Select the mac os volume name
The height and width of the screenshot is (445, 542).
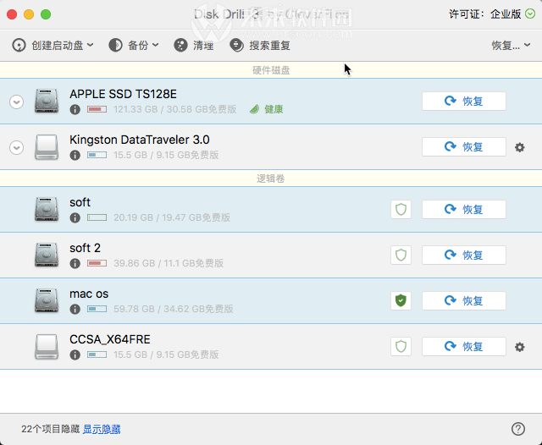coord(89,294)
